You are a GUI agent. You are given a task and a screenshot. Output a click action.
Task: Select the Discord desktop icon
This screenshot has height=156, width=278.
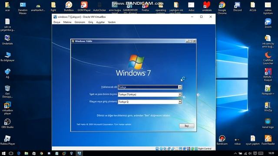[x=238, y=6]
